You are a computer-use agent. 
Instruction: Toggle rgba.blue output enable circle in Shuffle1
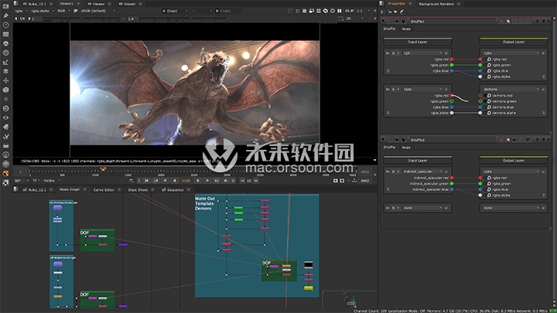[485, 70]
